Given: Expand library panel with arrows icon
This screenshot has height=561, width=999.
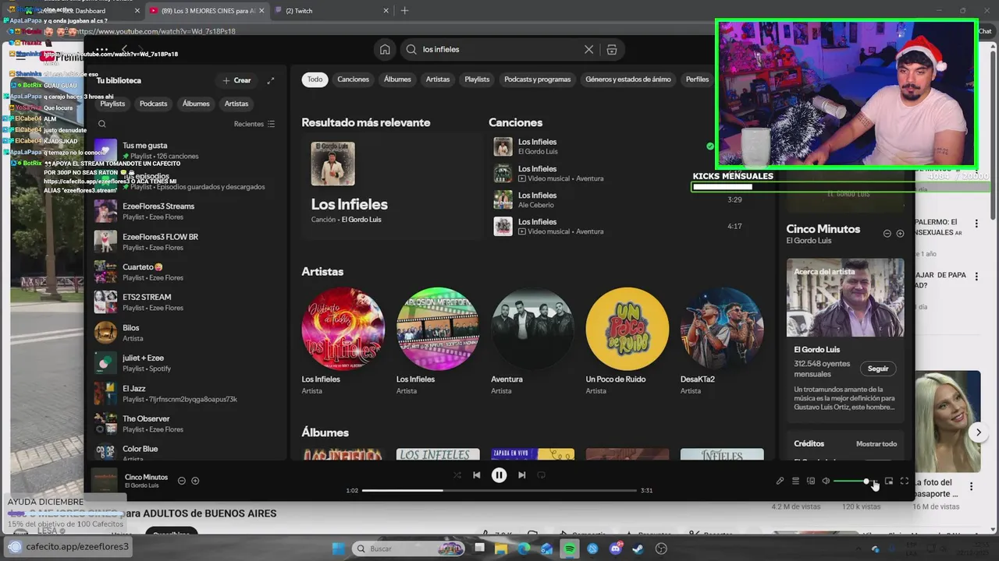Looking at the screenshot, I should [x=271, y=80].
